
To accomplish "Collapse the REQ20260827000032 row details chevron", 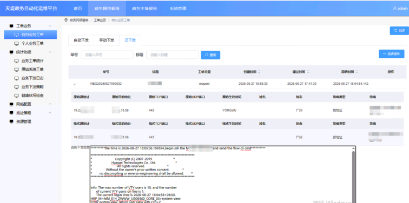I will pyautogui.click(x=75, y=84).
